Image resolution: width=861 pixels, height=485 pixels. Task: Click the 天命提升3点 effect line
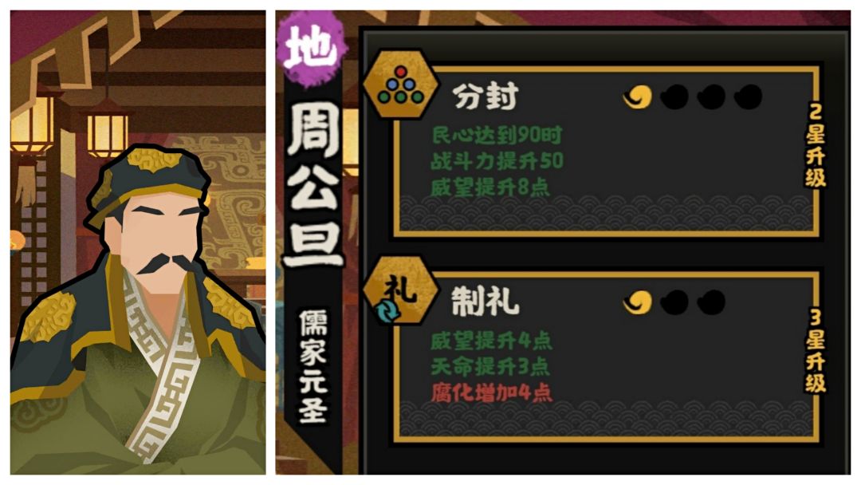(x=489, y=366)
